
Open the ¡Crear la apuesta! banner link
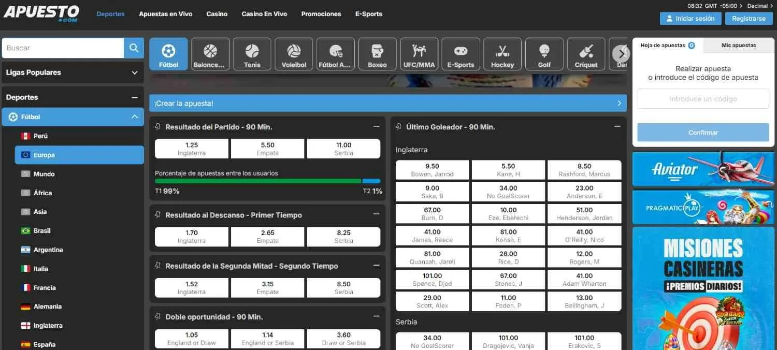[x=387, y=103]
